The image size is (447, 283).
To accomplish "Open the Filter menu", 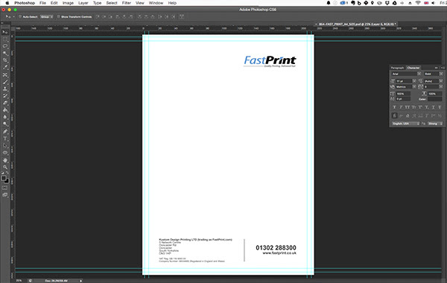I will 127,3.
